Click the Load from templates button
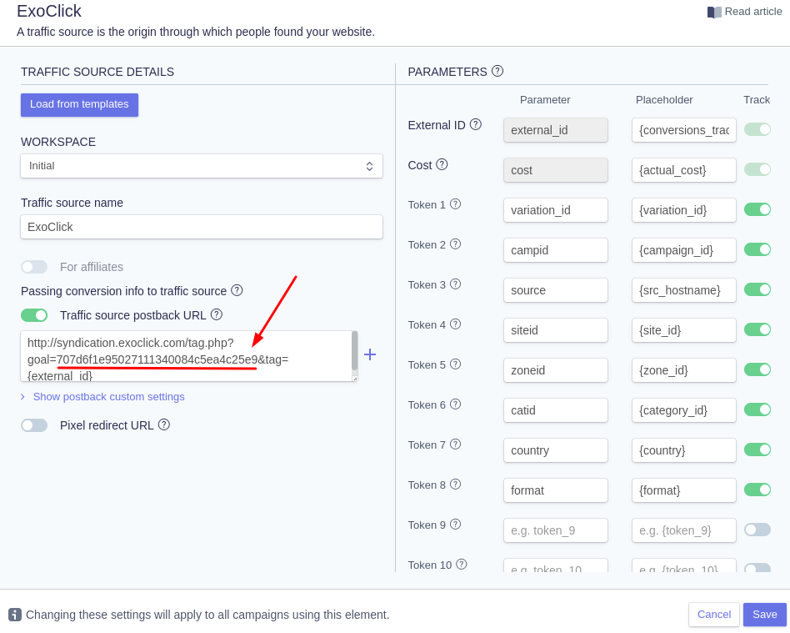This screenshot has height=633, width=790. [x=79, y=104]
